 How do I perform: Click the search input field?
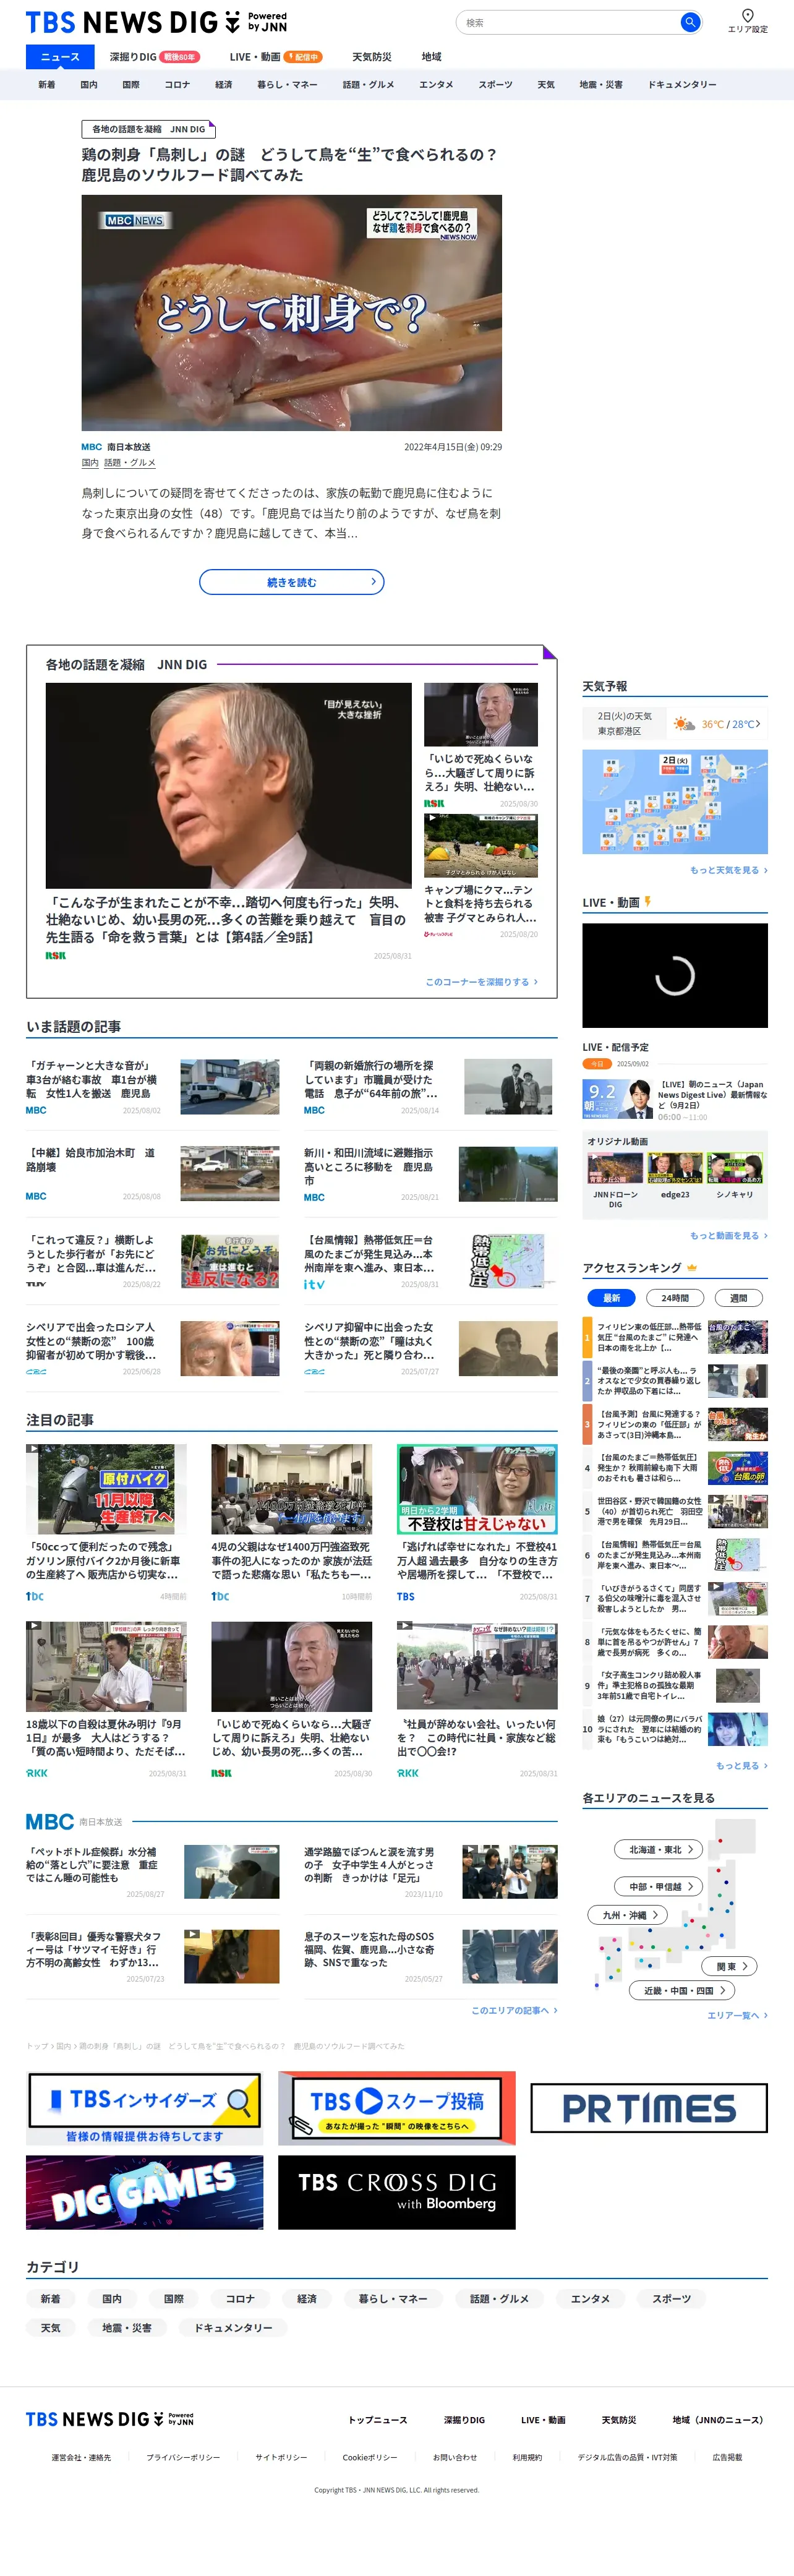point(567,22)
